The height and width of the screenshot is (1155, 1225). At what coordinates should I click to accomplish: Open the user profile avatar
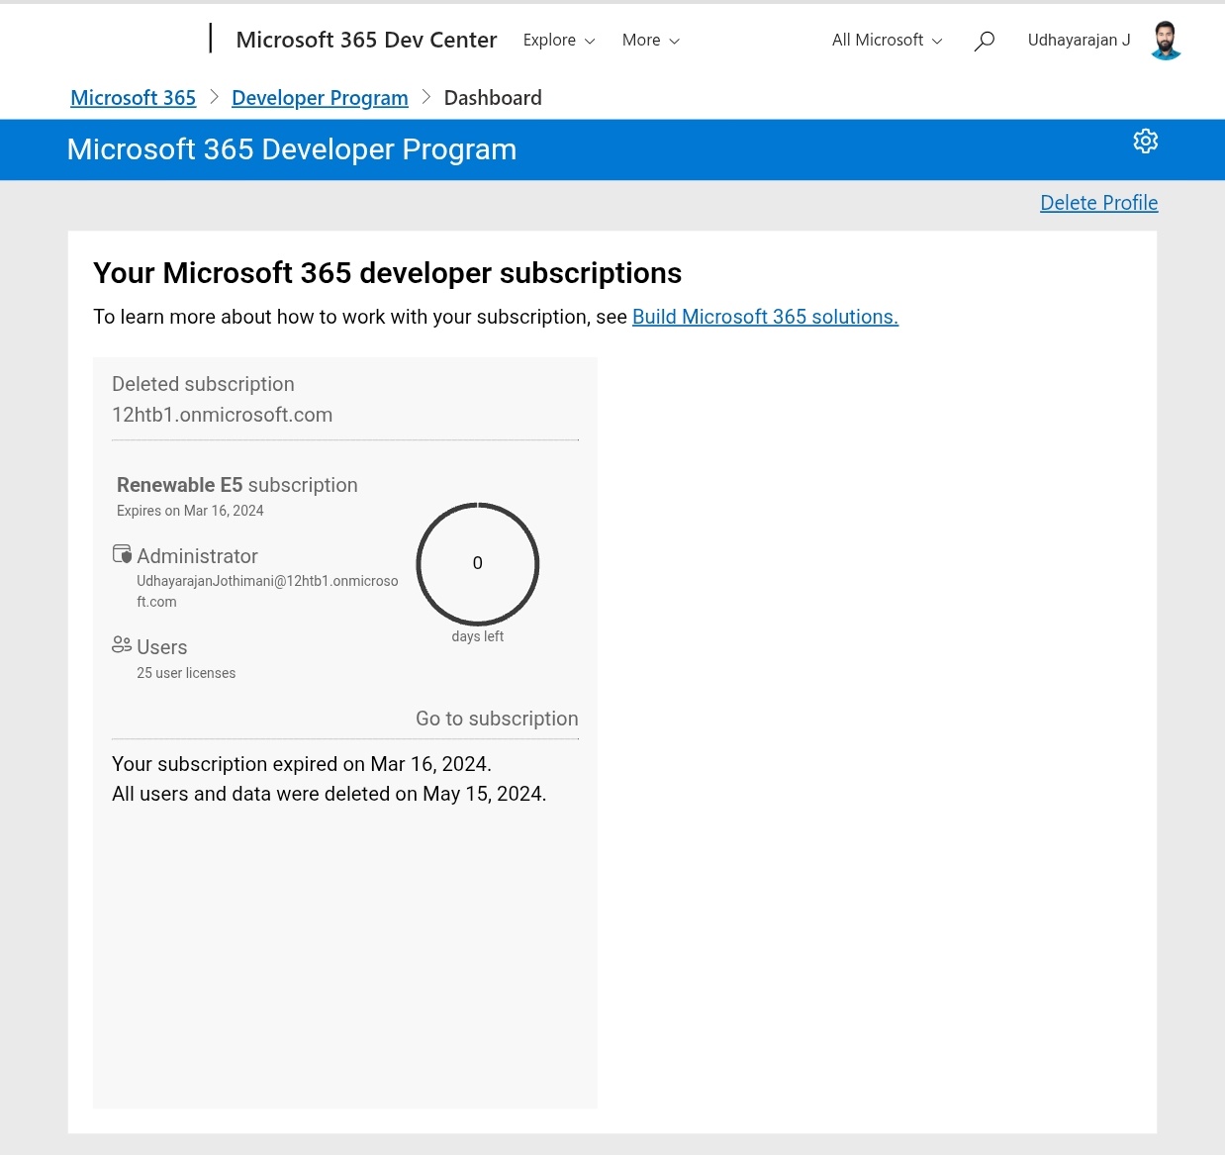point(1167,41)
